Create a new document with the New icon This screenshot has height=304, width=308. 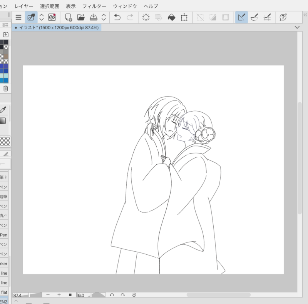tap(69, 17)
